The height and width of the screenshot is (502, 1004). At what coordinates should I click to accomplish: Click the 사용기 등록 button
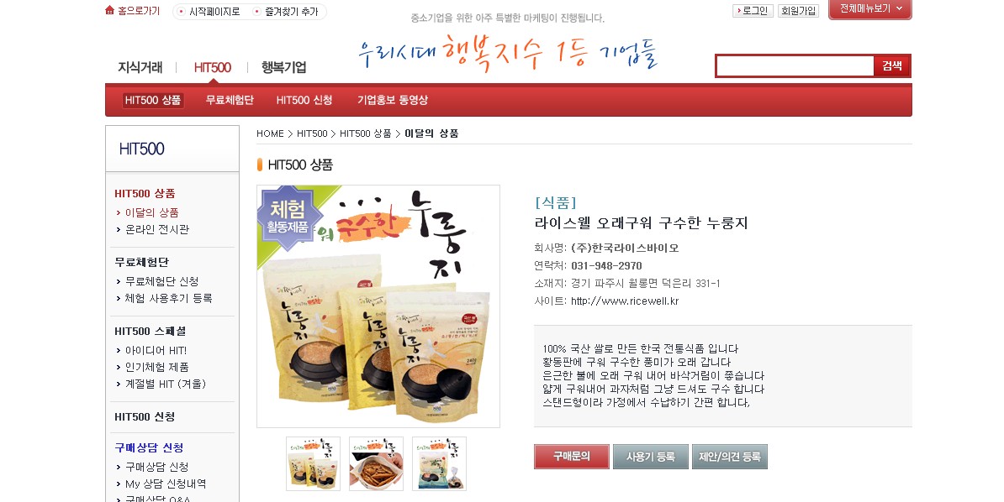pos(651,457)
